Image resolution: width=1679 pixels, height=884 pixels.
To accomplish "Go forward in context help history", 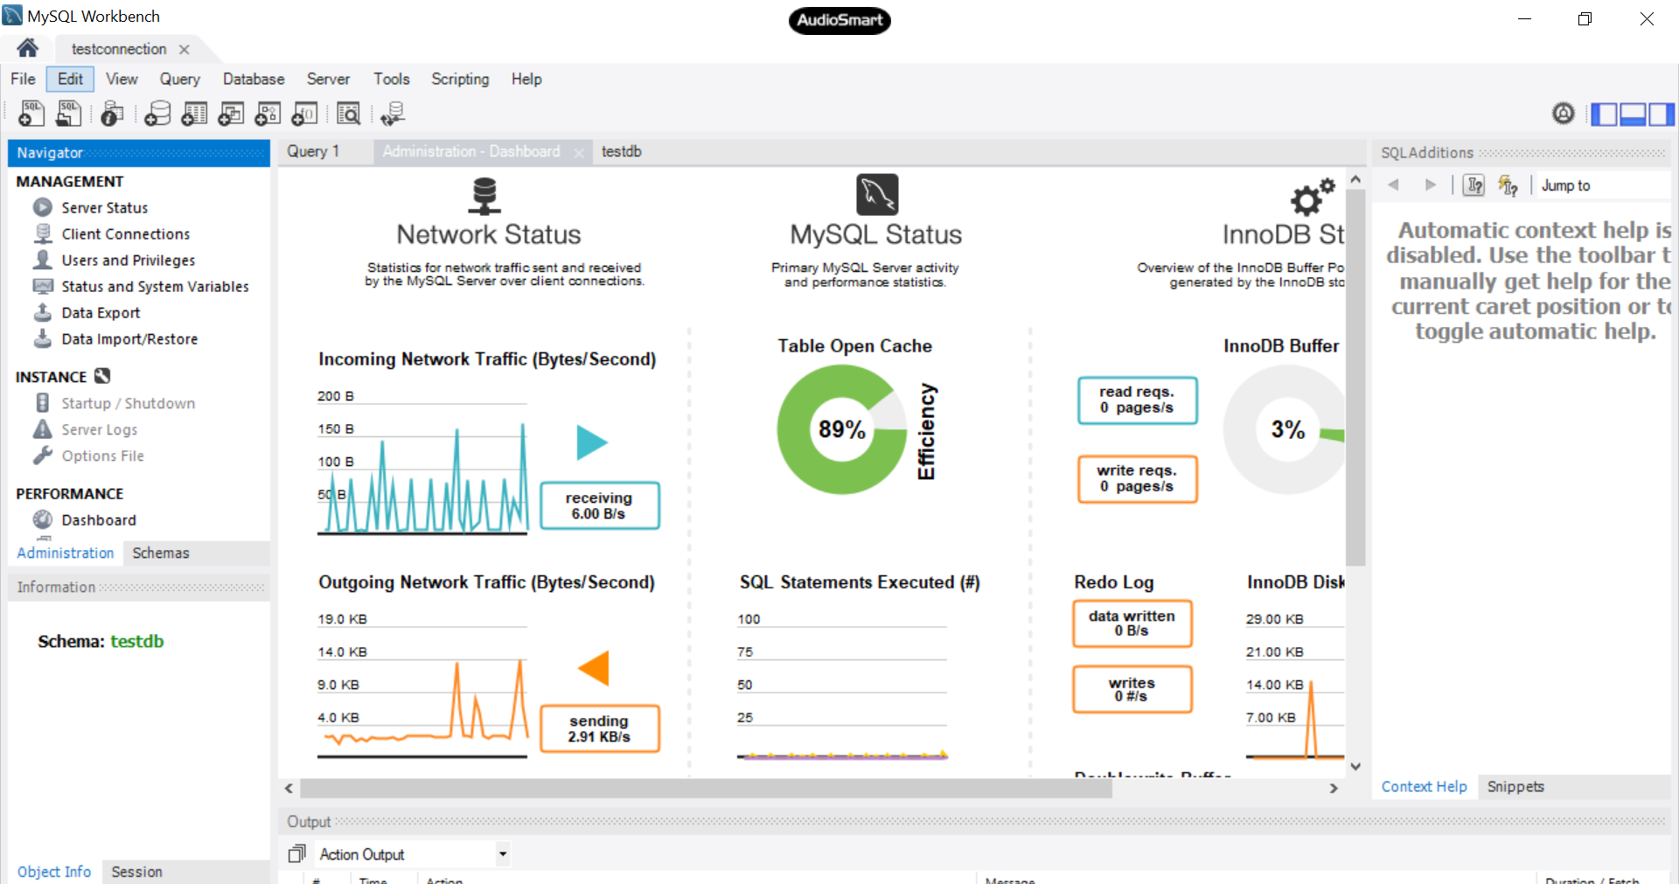I will pyautogui.click(x=1431, y=184).
